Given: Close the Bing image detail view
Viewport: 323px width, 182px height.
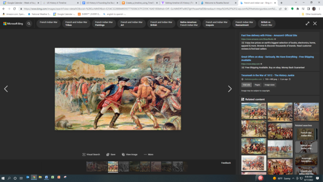Looking at the screenshot, I should pos(315,24).
